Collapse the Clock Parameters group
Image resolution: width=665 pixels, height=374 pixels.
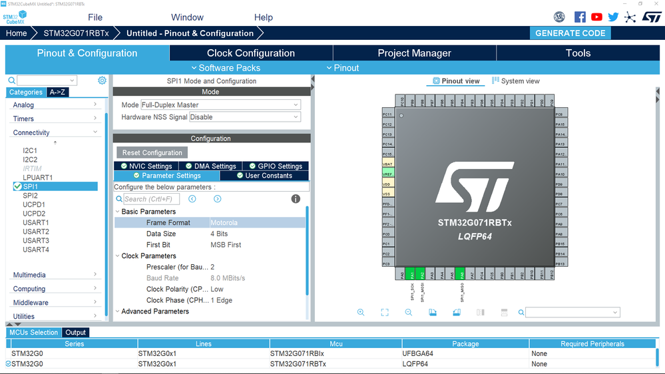click(117, 256)
